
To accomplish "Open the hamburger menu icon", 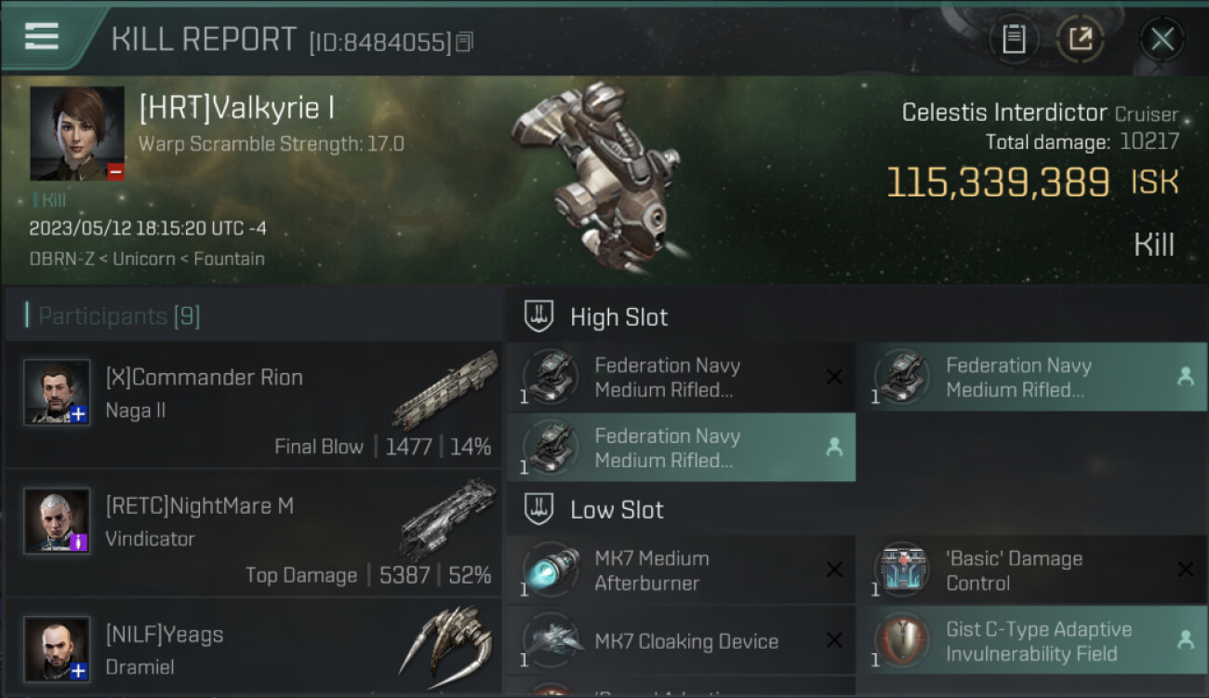I will 42,36.
